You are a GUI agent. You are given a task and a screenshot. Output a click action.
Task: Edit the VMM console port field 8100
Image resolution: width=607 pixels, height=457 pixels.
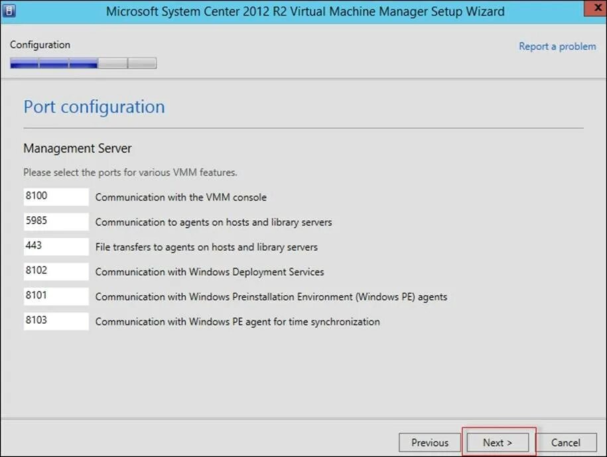coord(56,196)
